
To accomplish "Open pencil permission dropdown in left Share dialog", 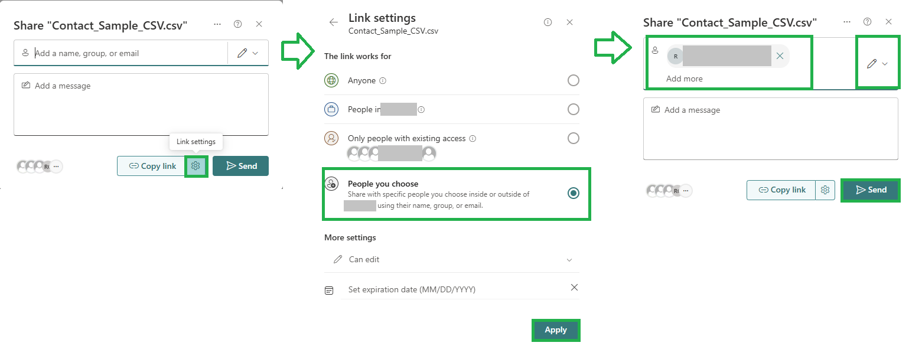I will pyautogui.click(x=248, y=53).
